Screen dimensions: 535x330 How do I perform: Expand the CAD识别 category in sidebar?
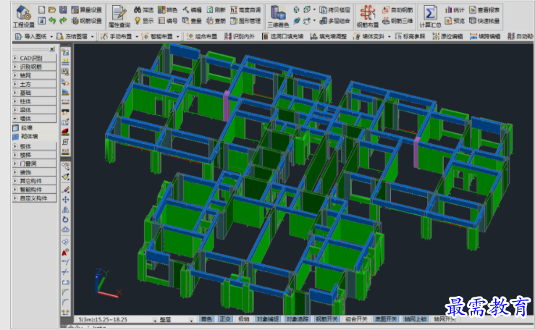(x=34, y=58)
